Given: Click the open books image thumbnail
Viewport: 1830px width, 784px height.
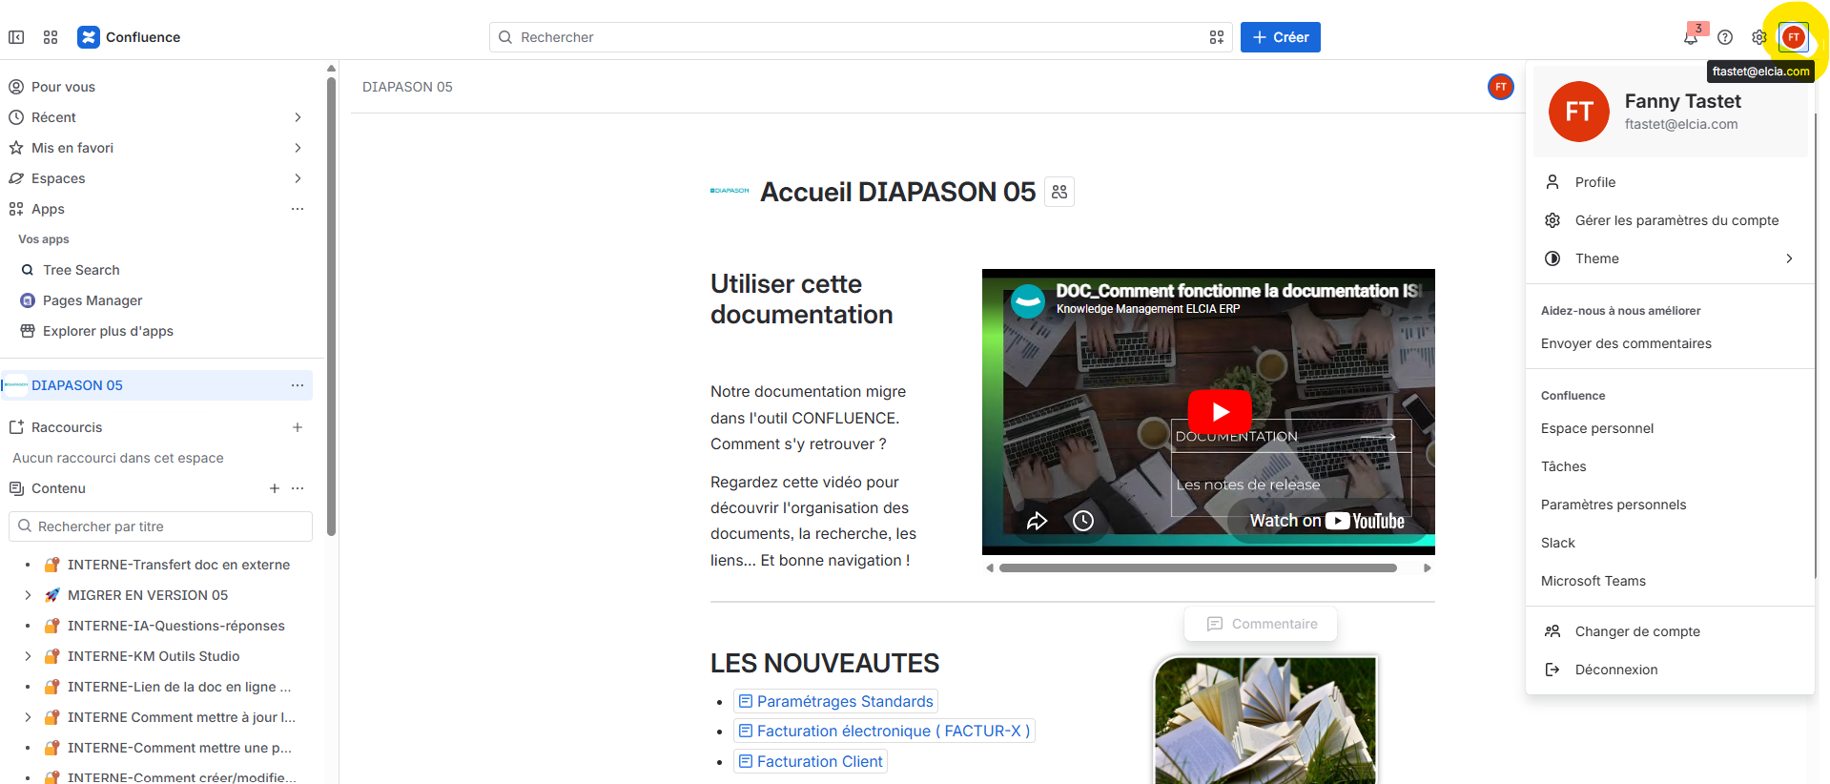Looking at the screenshot, I should coord(1265,720).
